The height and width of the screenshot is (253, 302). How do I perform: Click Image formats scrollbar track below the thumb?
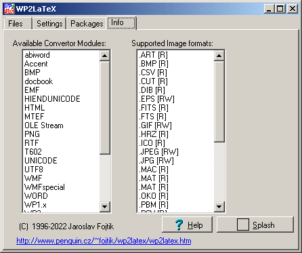coord(219,172)
